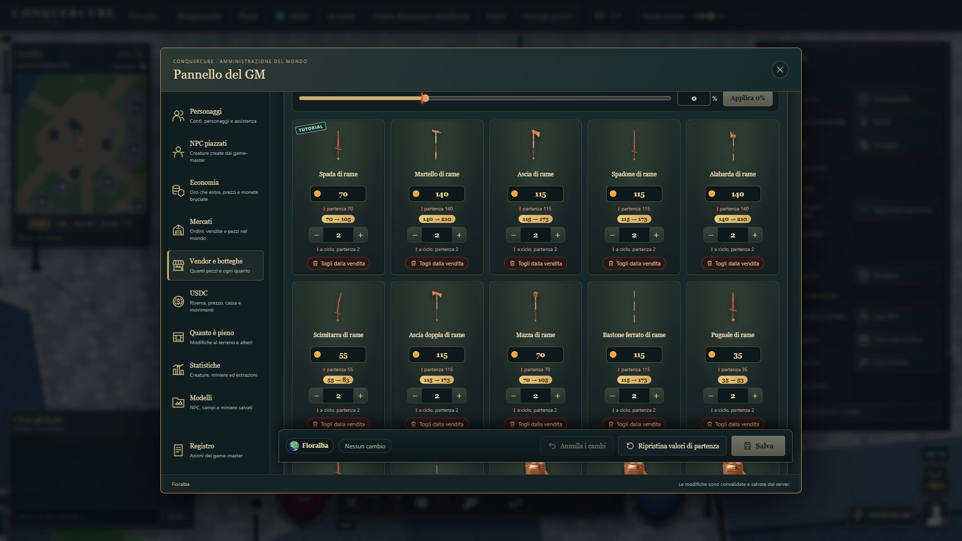Image resolution: width=962 pixels, height=541 pixels.
Task: Click the percentage slider handle
Action: pyautogui.click(x=425, y=98)
